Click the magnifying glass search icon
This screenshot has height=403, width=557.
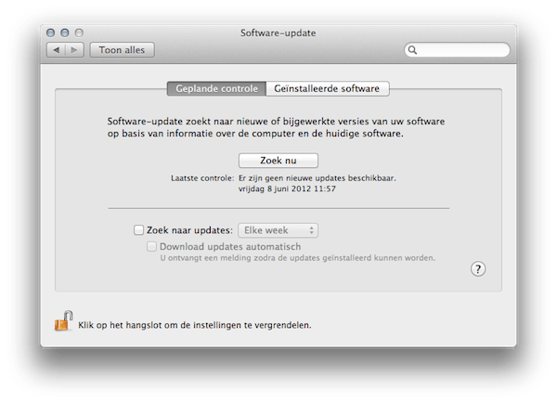(x=412, y=50)
